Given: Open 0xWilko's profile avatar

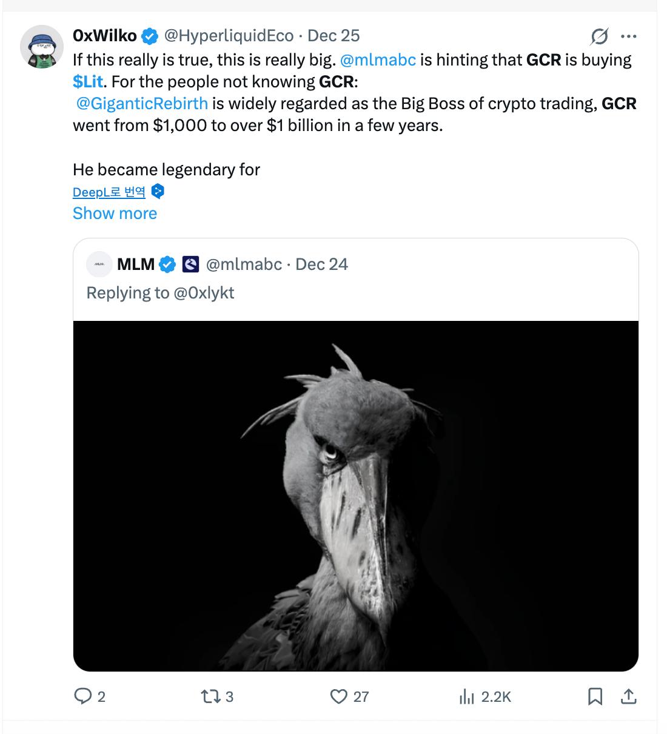Looking at the screenshot, I should pos(42,47).
